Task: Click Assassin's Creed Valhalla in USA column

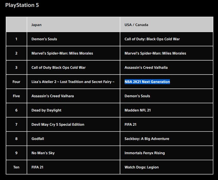Action: coord(146,68)
